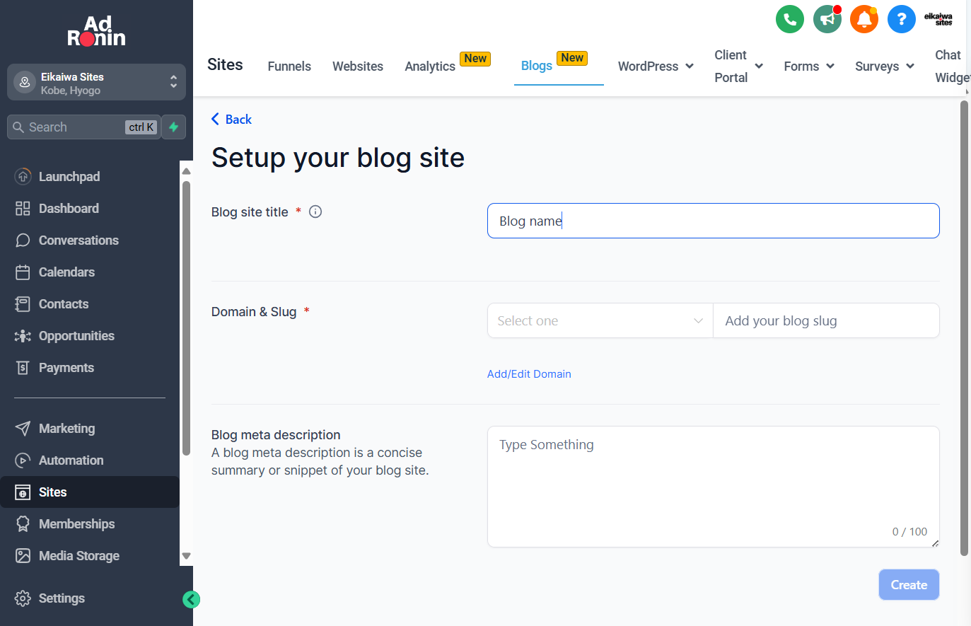Switch to the Funnels tab

289,66
